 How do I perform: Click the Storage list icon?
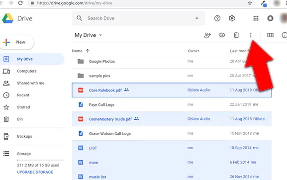[x=6, y=154]
